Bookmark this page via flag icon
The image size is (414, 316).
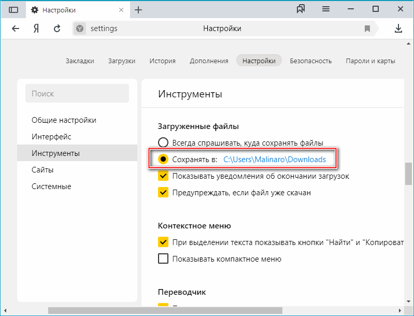click(x=367, y=28)
